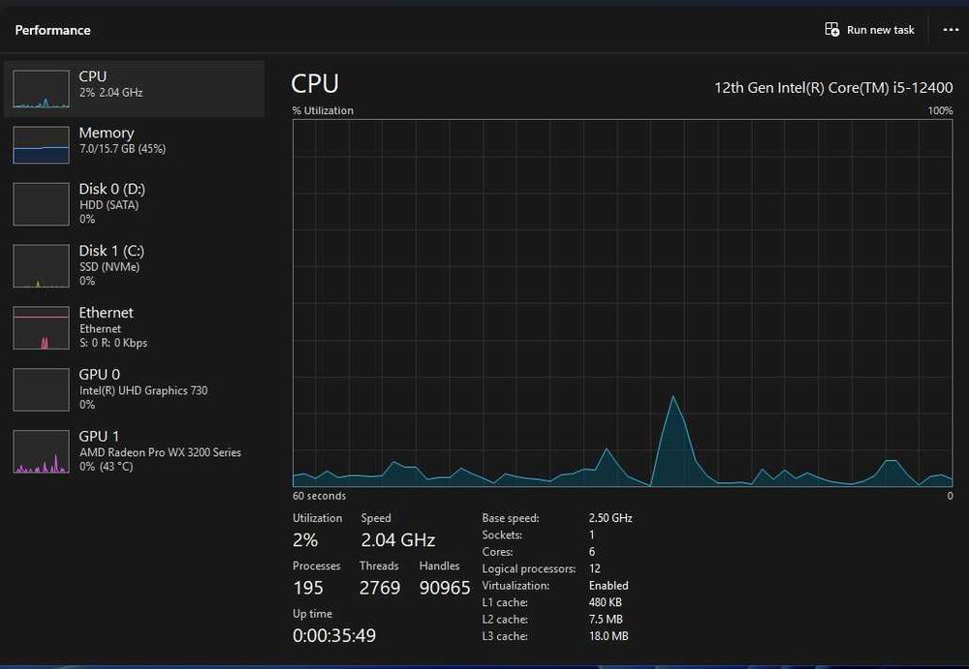This screenshot has width=969, height=669.
Task: Open the Disk 0 (D:) entry label
Action: pos(111,189)
